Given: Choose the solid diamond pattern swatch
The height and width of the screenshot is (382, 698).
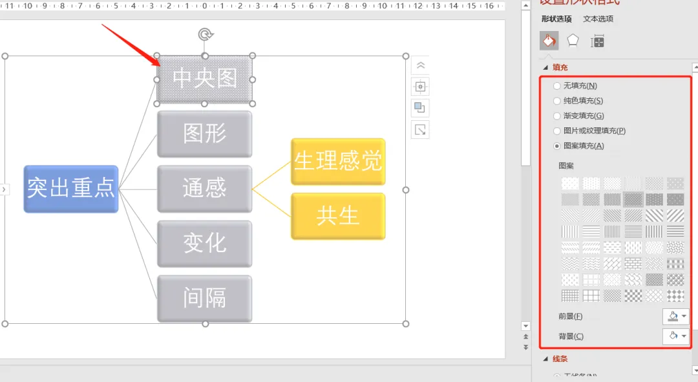Looking at the screenshot, I should click(x=675, y=295).
